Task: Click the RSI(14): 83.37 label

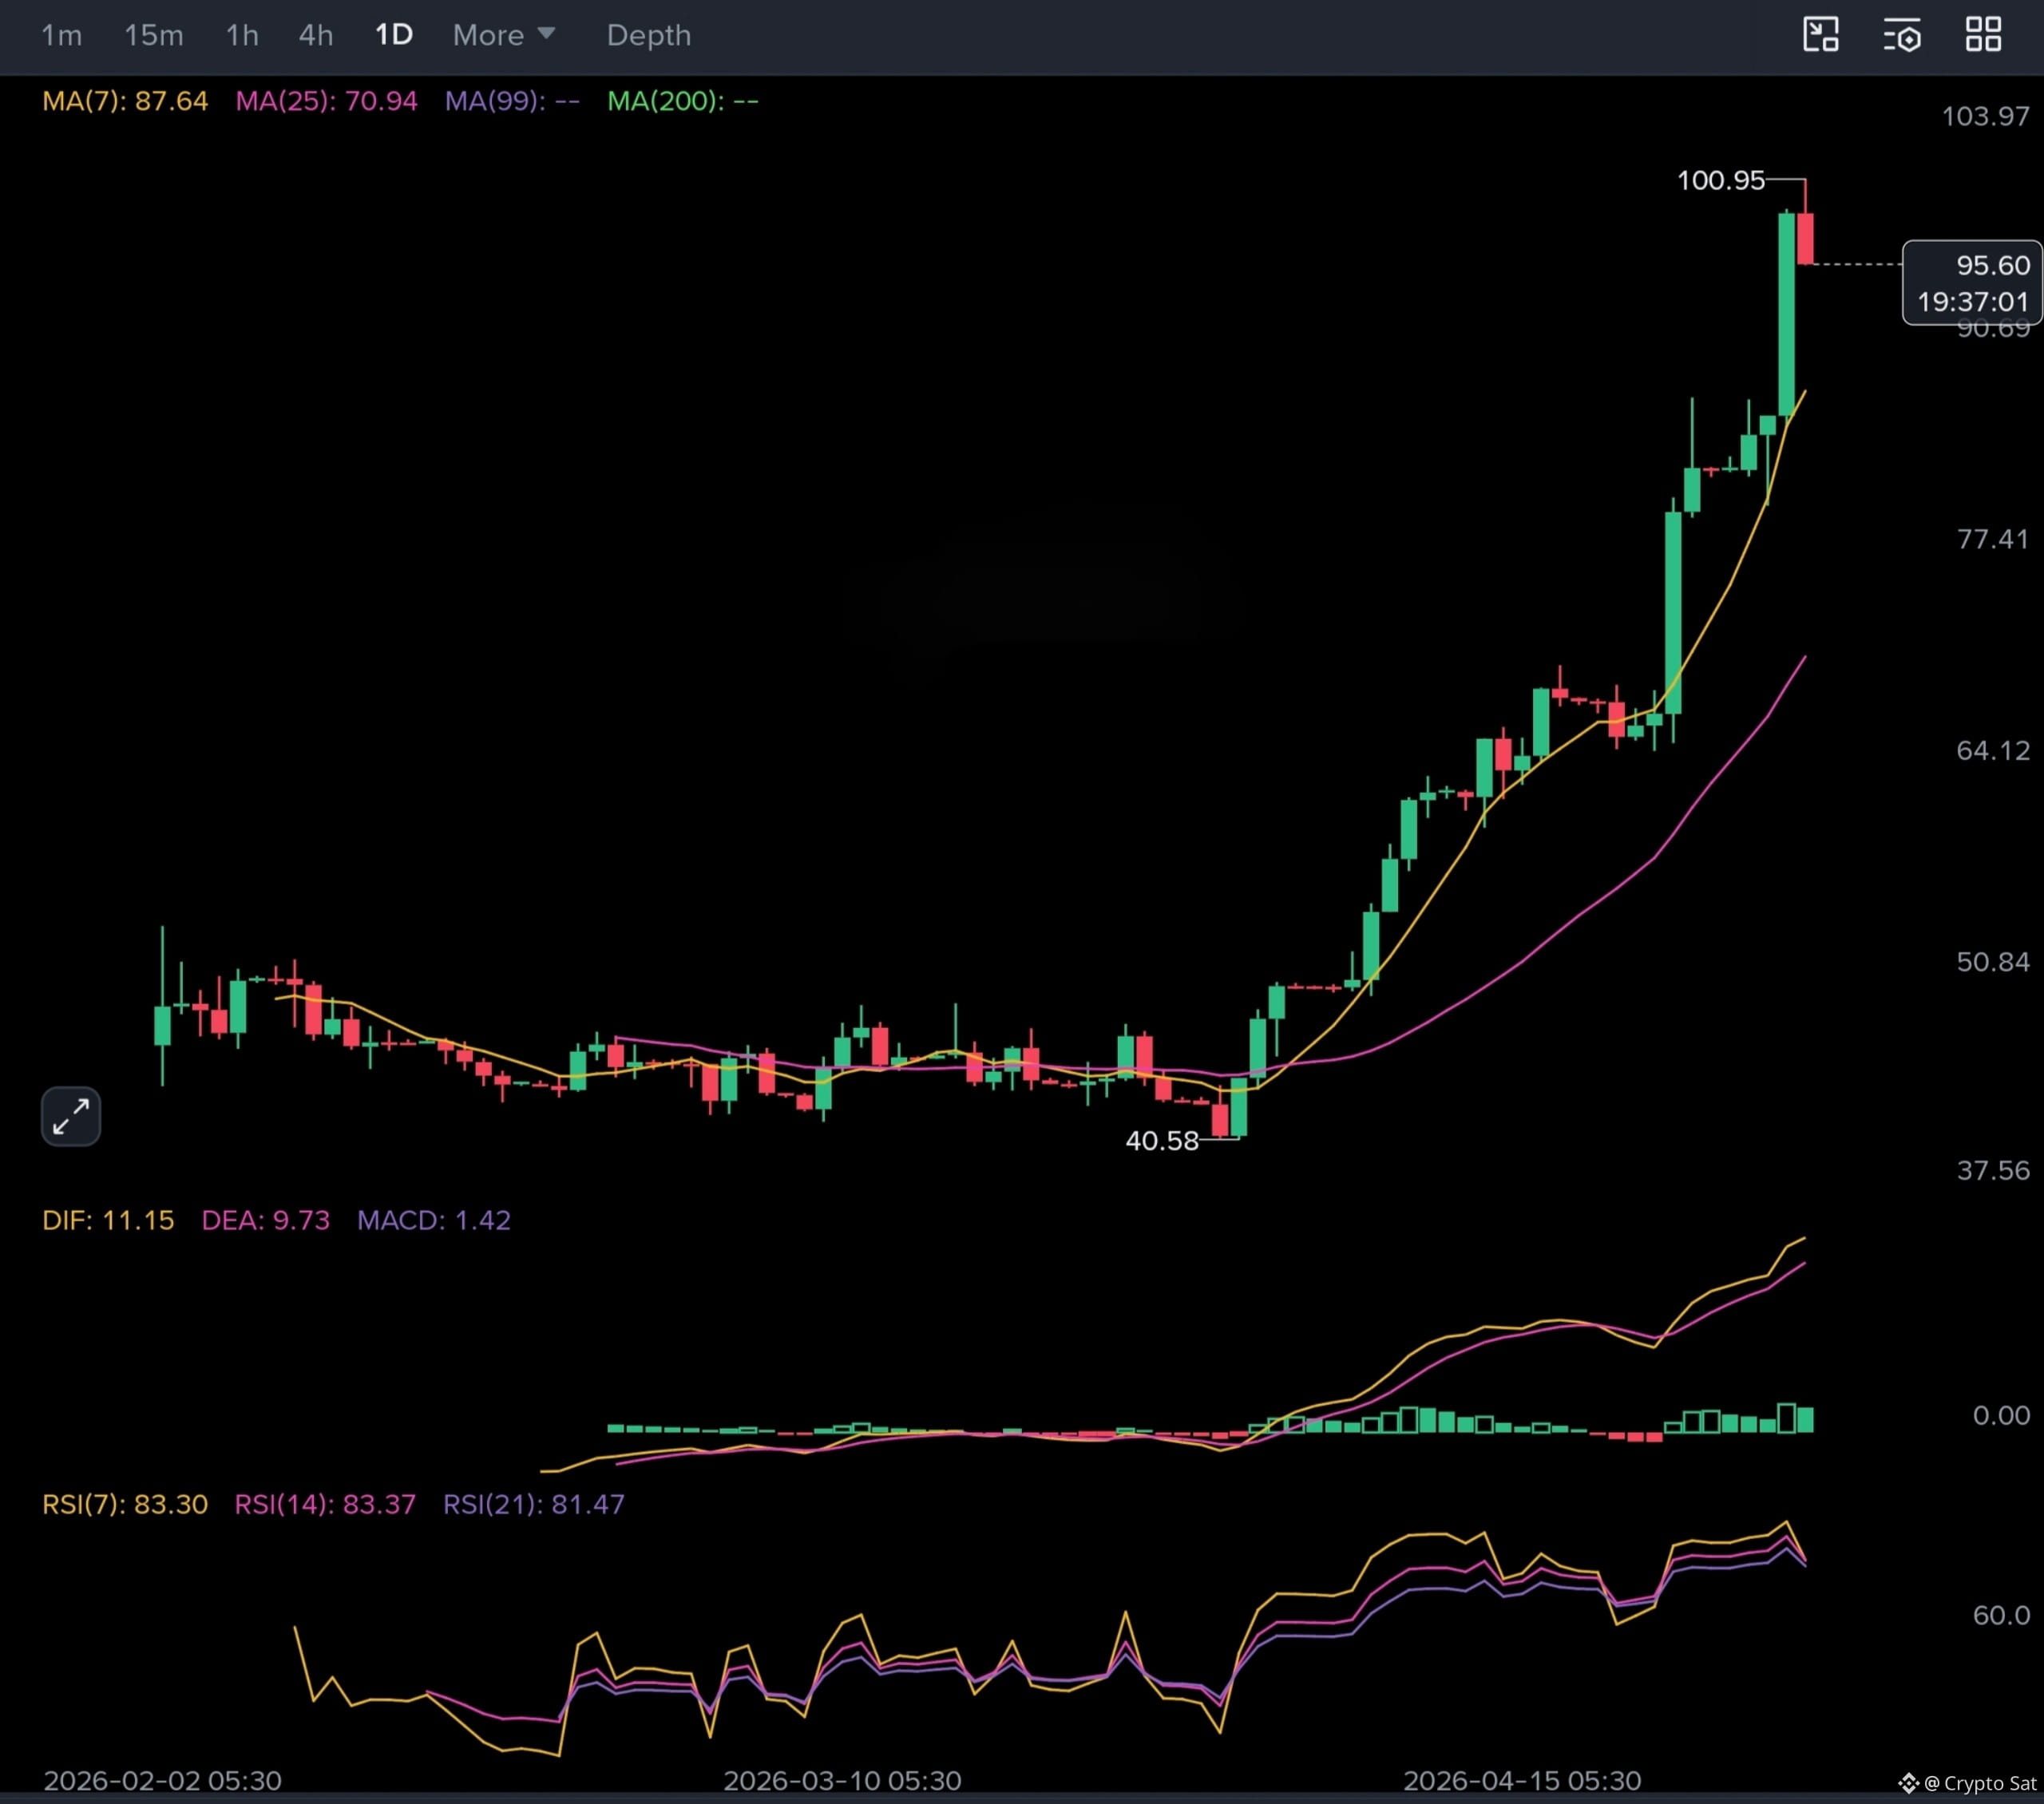Action: click(x=325, y=1504)
